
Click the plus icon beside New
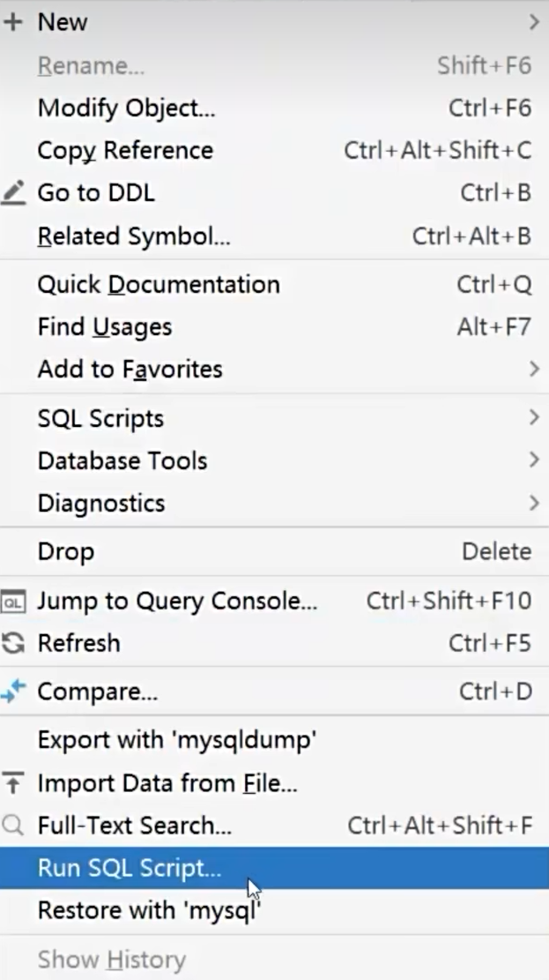13,22
